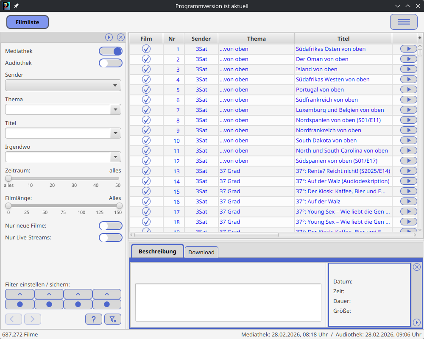Play North und South Carolina von oben
Screen dimensions: 424x339
point(408,150)
